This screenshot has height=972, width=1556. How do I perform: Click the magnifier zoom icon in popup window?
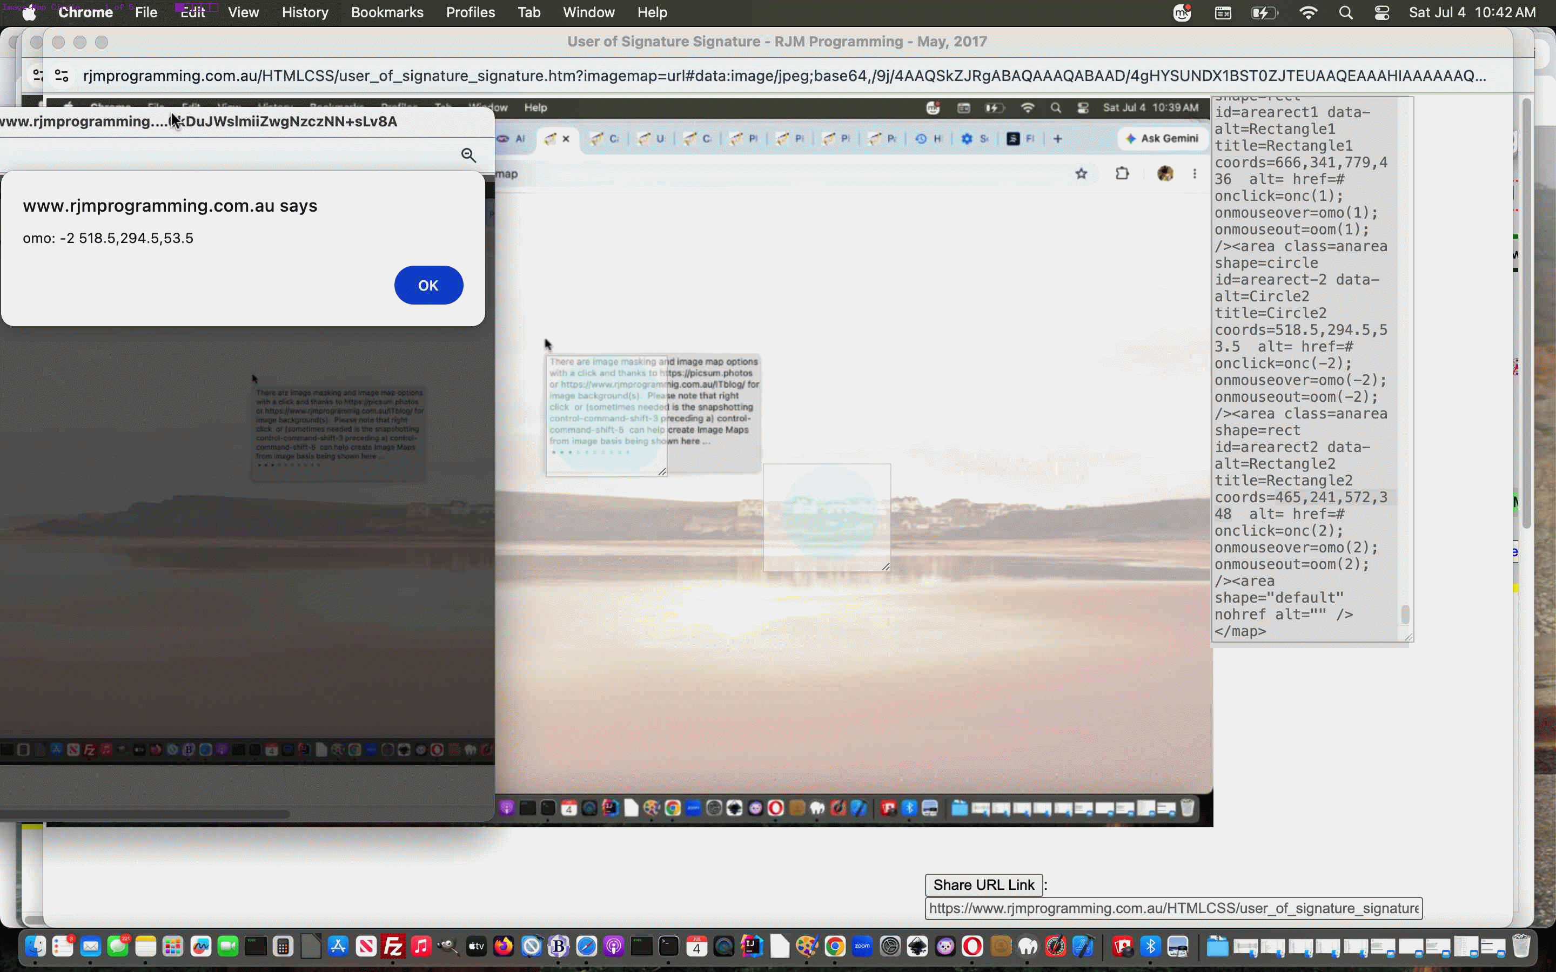click(468, 155)
